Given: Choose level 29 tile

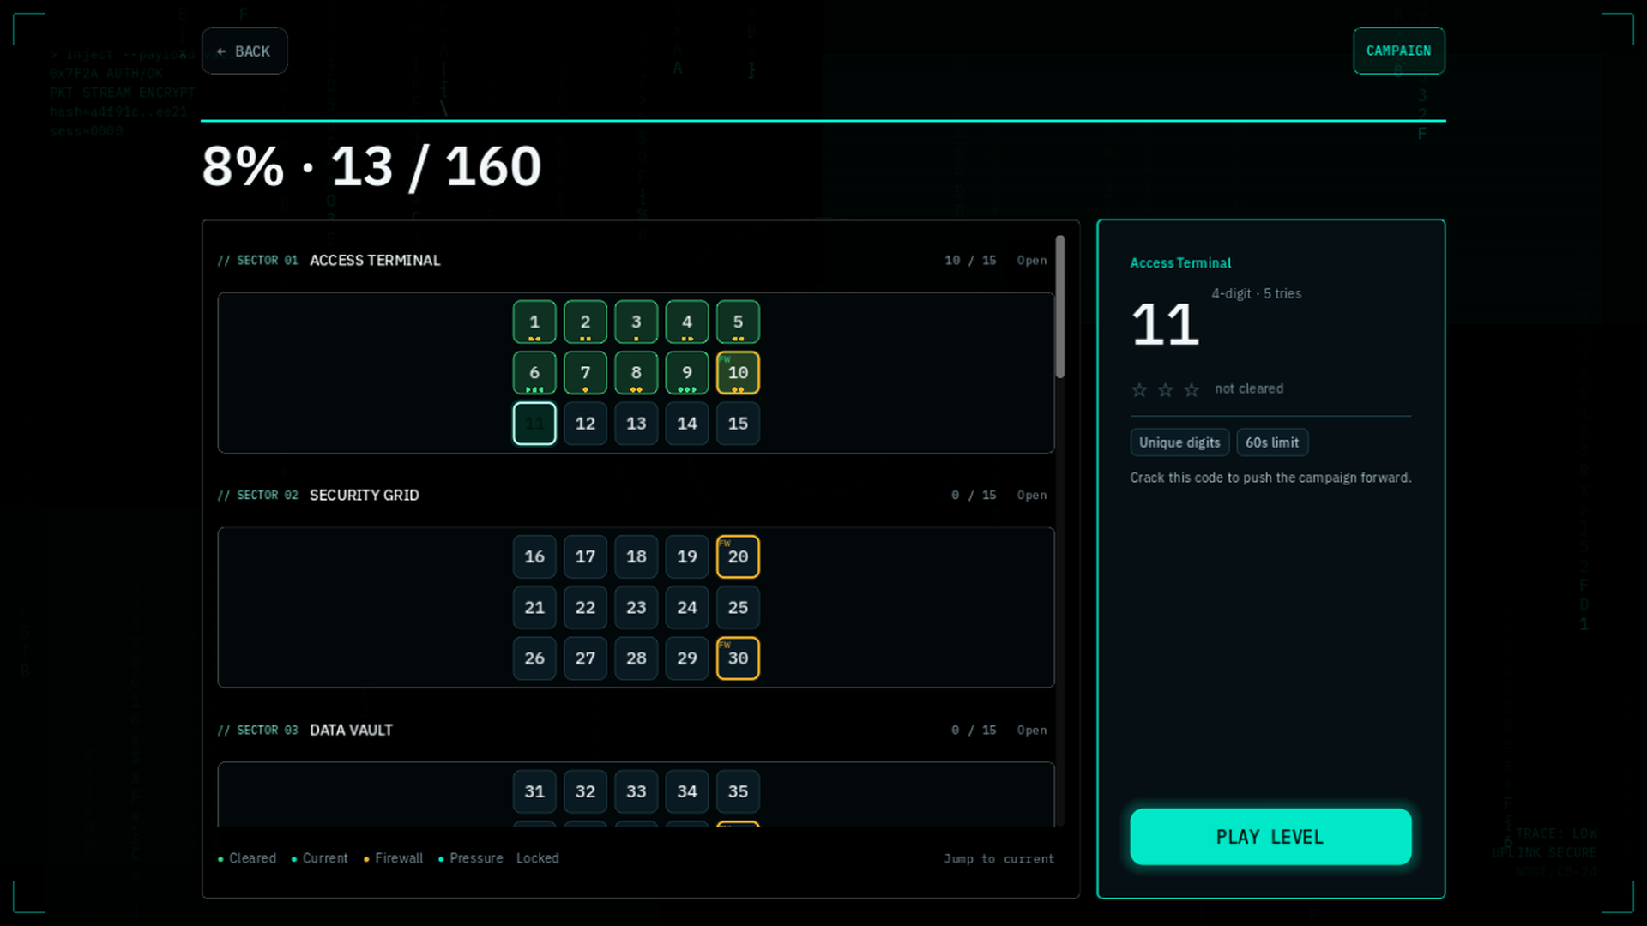Looking at the screenshot, I should (687, 658).
